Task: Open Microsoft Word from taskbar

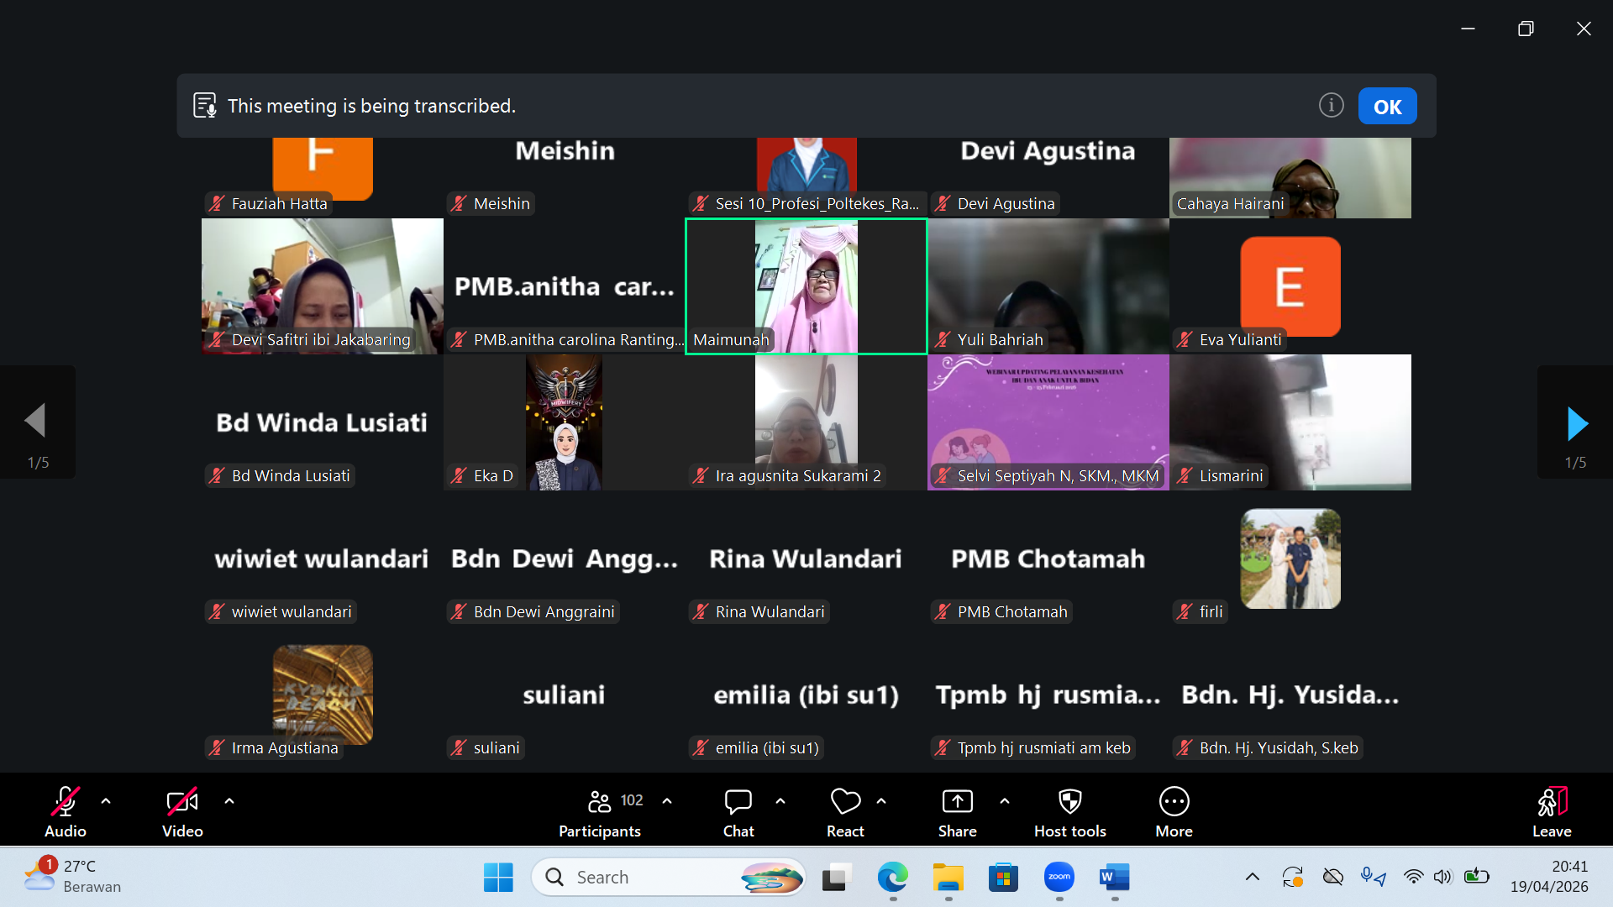Action: coord(1115,878)
